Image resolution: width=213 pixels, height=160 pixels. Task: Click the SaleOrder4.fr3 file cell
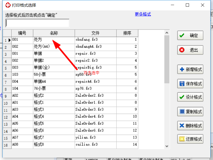95,117
